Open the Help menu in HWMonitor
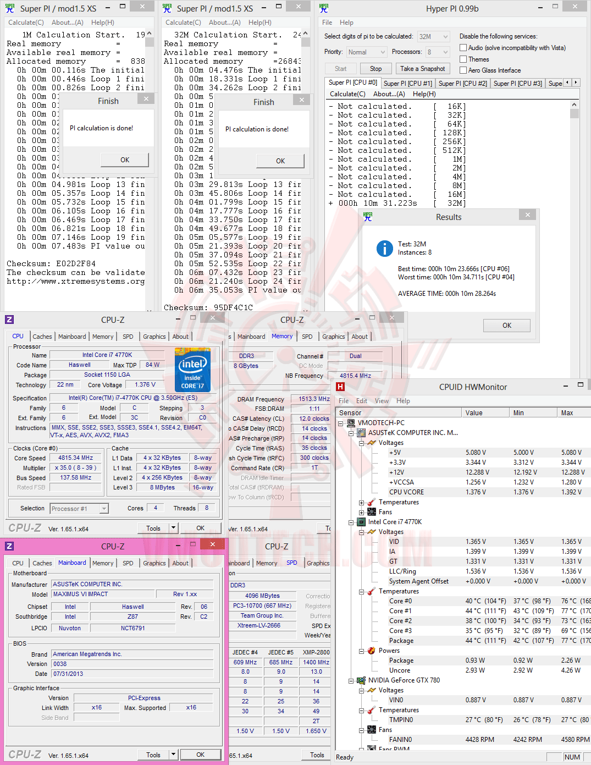The width and height of the screenshot is (591, 765). click(403, 401)
